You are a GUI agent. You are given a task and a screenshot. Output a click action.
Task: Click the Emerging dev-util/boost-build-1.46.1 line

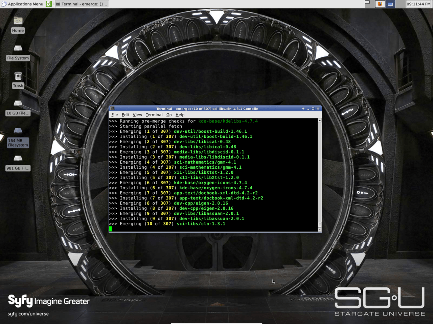pos(178,131)
